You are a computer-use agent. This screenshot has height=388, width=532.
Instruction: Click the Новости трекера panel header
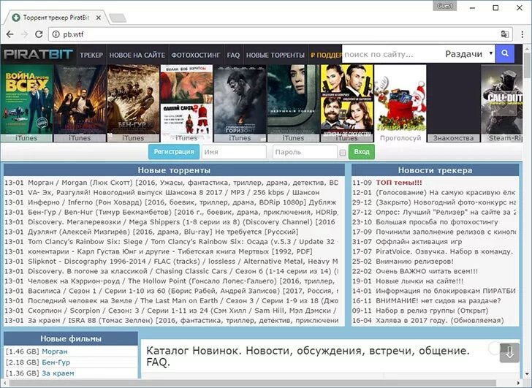435,170
